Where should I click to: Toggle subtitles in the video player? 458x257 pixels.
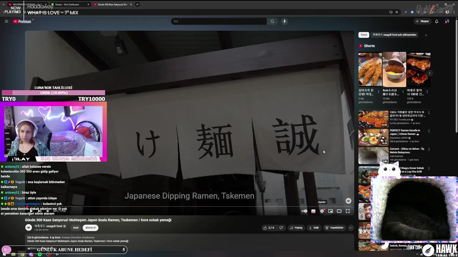tap(313, 211)
